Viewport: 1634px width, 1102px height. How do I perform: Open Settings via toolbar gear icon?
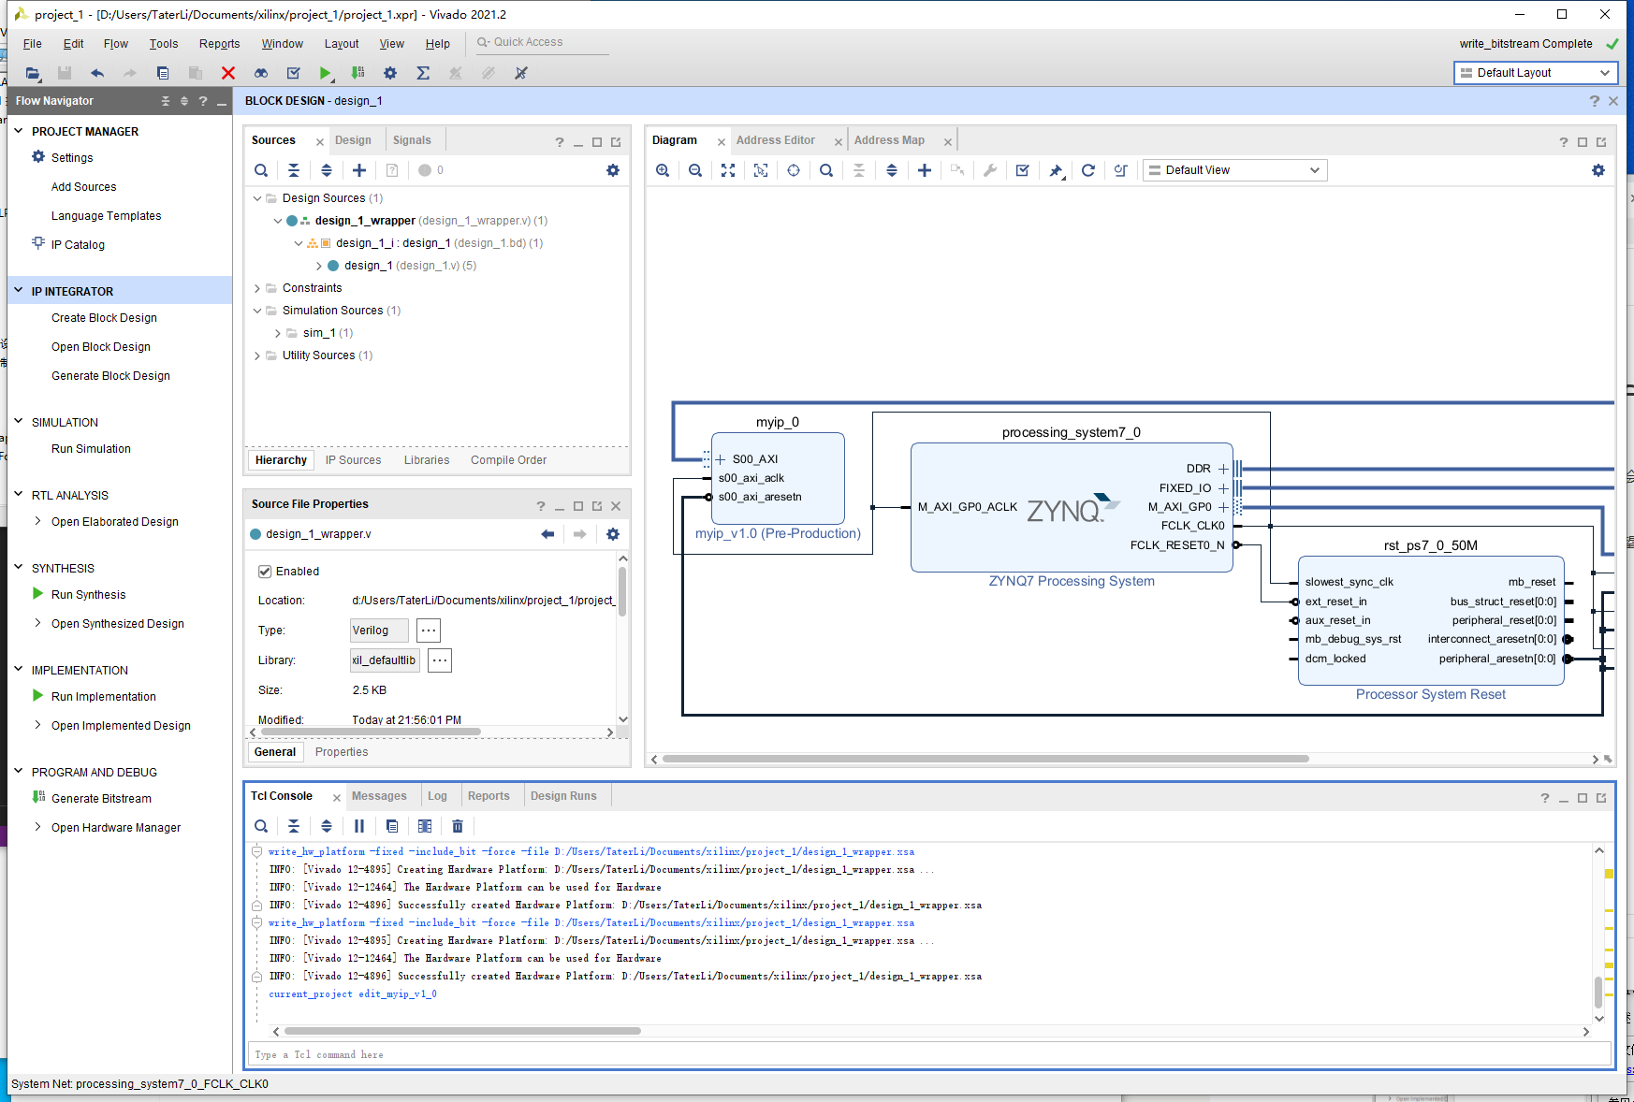pos(390,73)
